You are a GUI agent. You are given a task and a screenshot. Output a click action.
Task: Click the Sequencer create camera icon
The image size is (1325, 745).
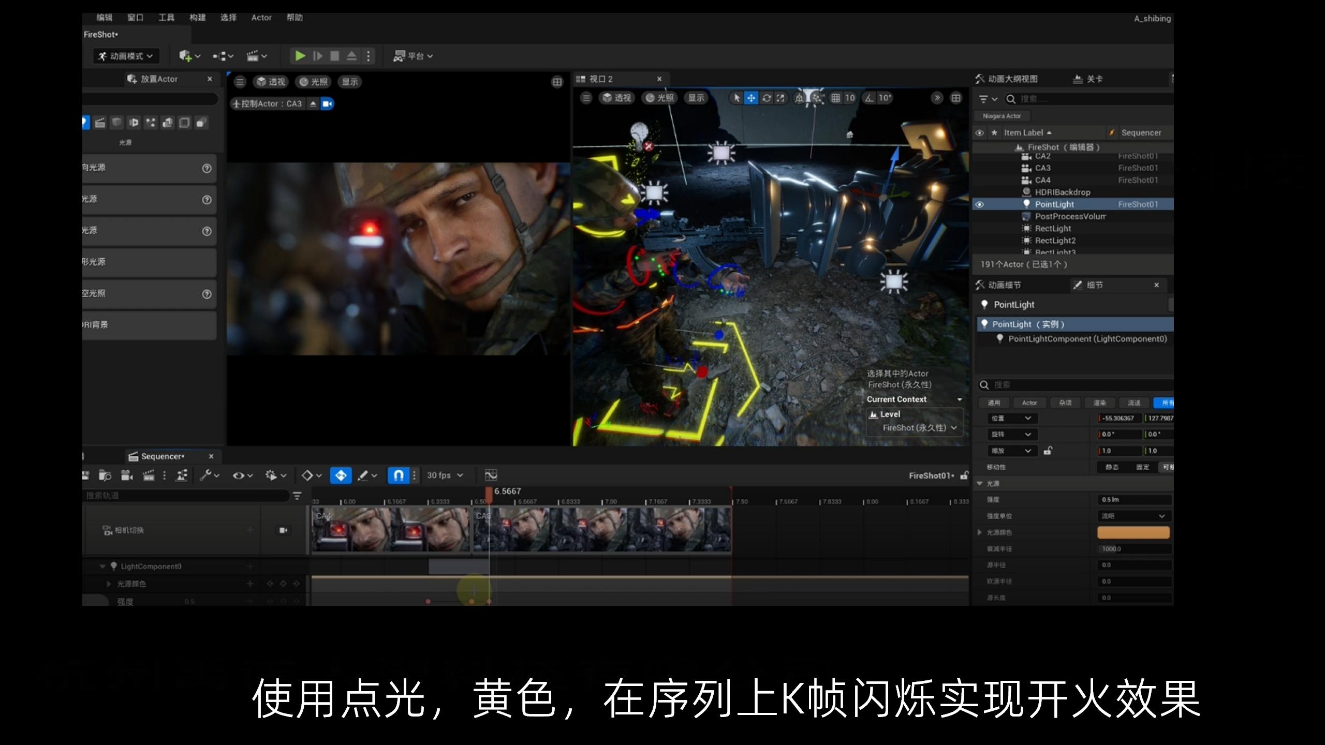coord(127,475)
